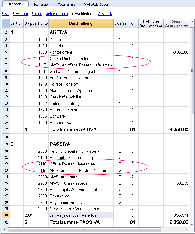Viewport: 195px width, 234px height.
Task: Open the Totalsummen tab
Action: point(68,5)
